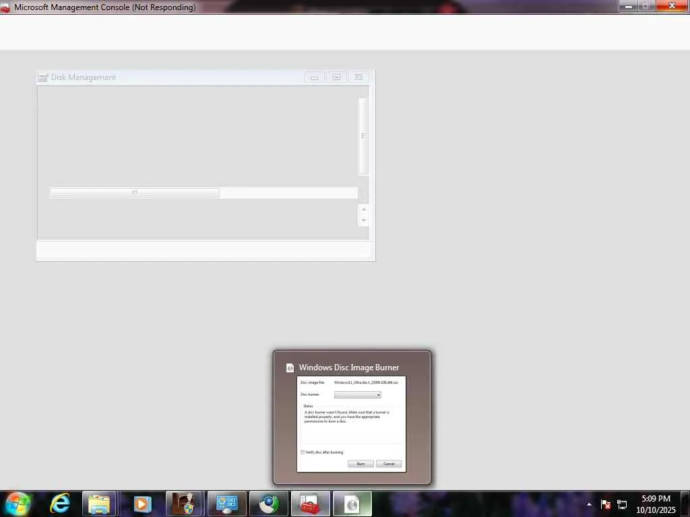Switch to the Disc Image Burner taskbar icon

click(x=352, y=504)
